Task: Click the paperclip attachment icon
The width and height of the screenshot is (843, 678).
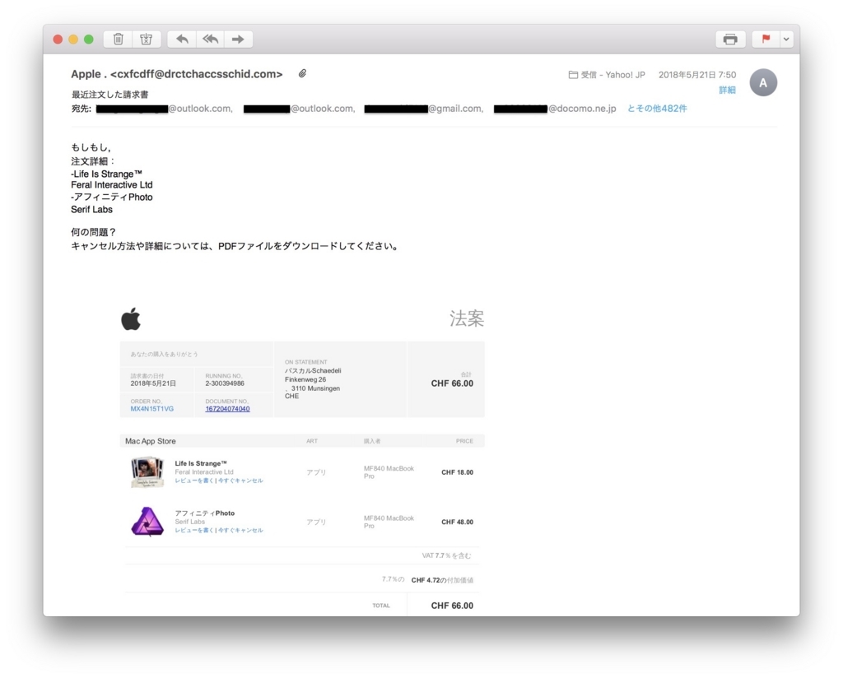Action: (x=303, y=73)
